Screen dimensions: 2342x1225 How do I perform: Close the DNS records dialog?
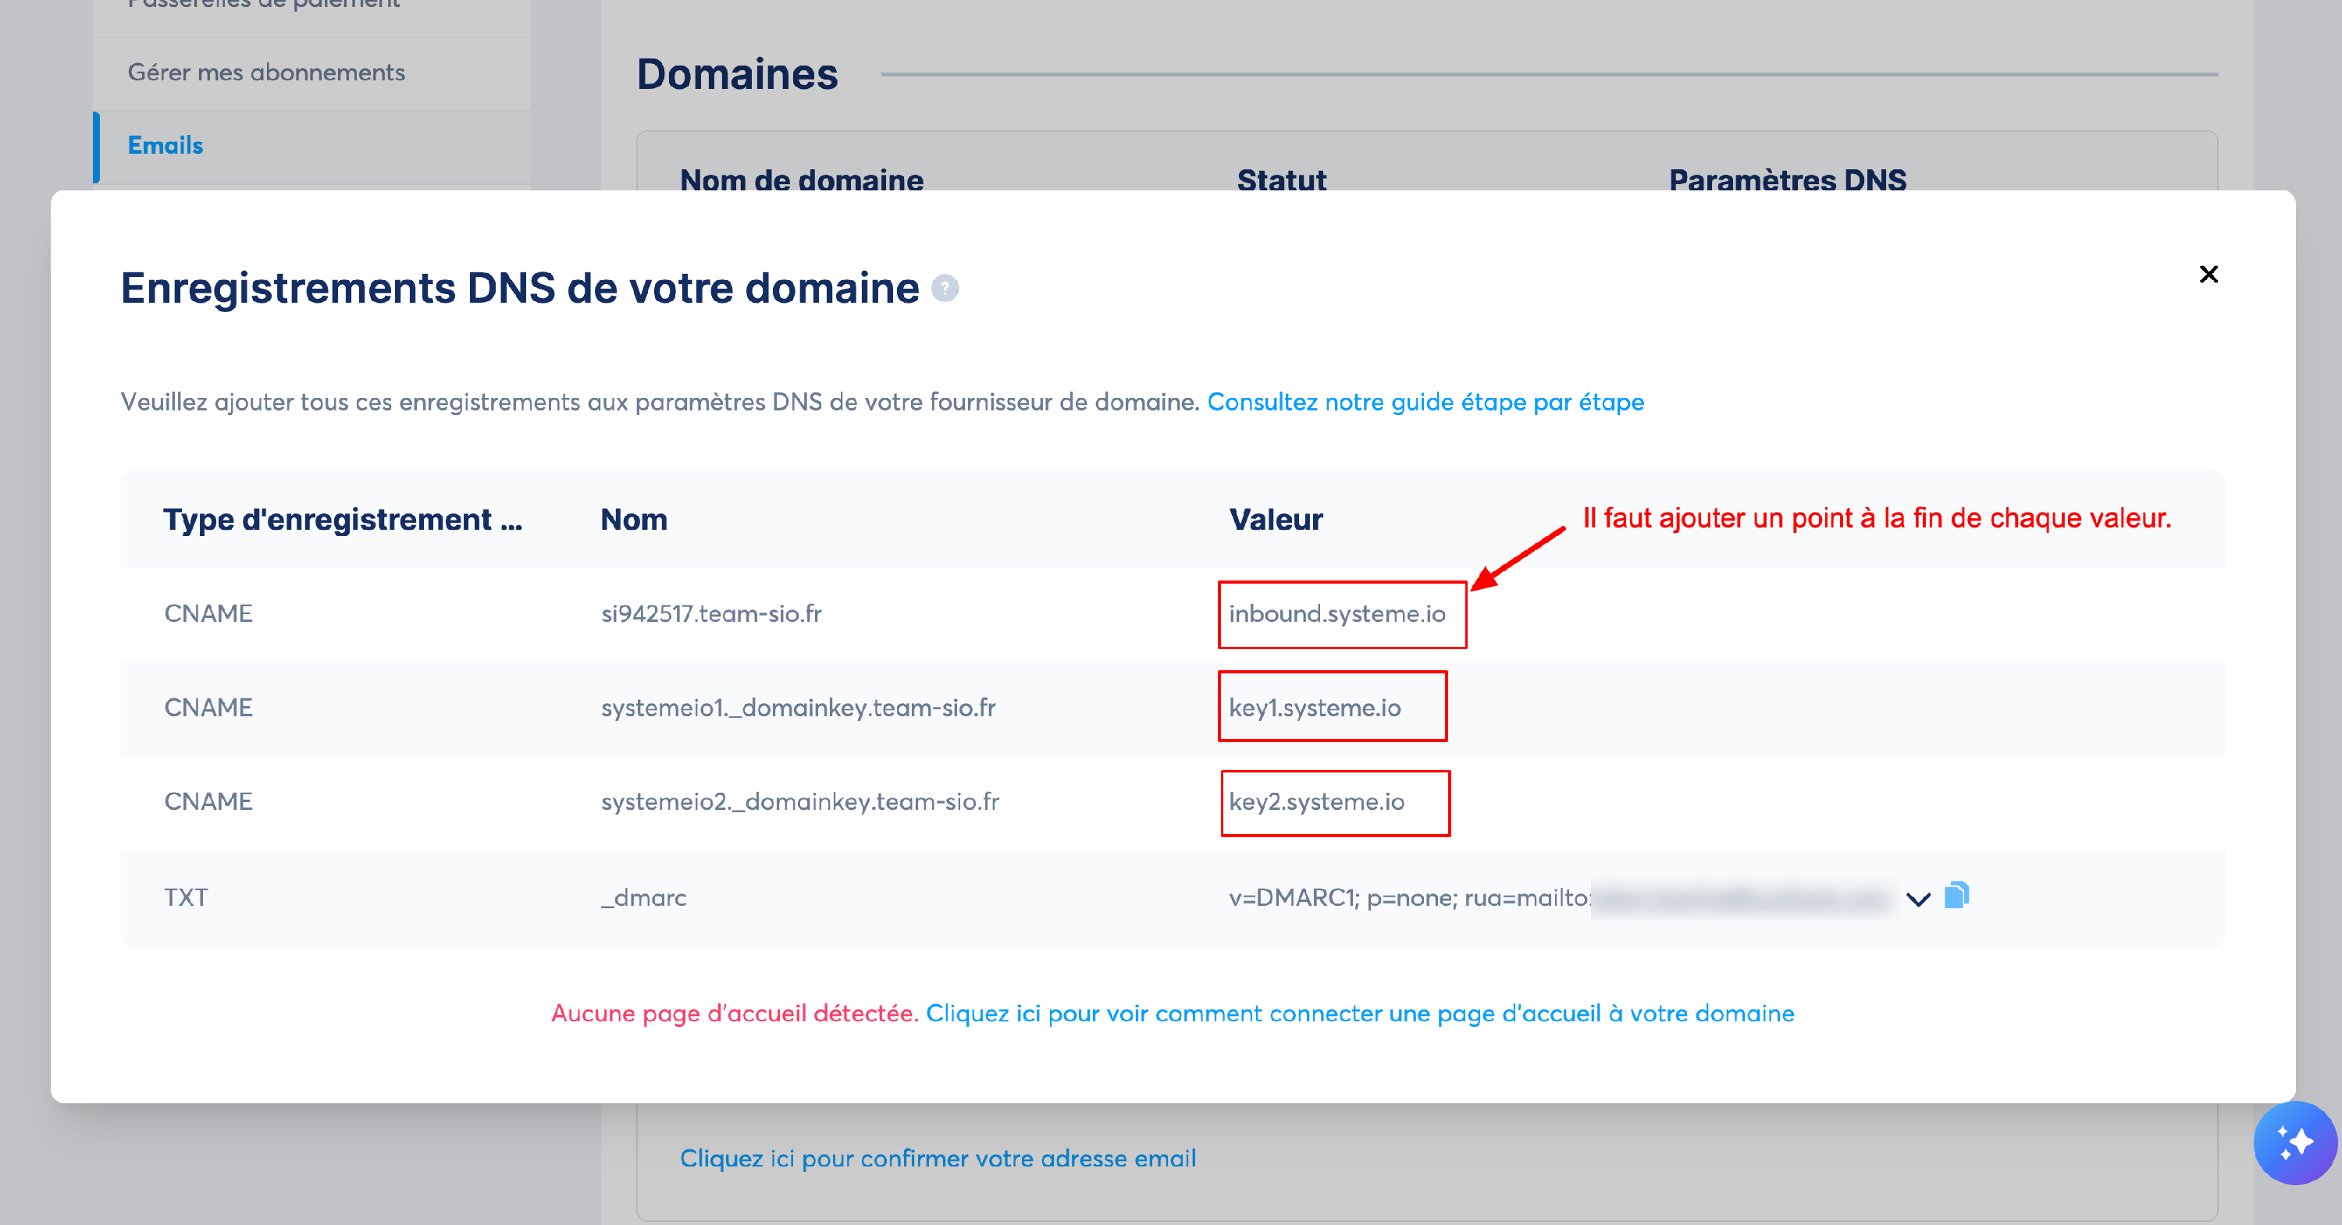pos(2209,275)
